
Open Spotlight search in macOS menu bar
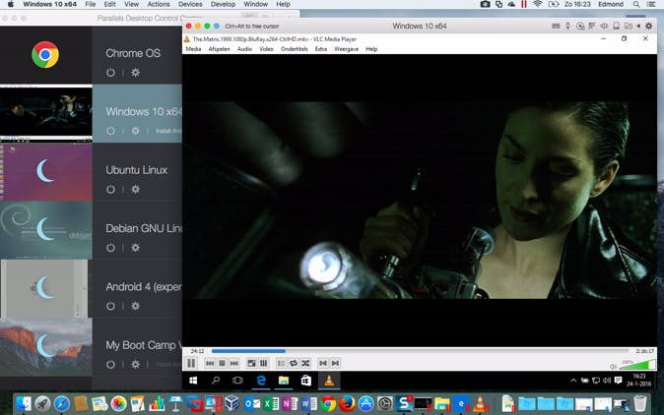tap(636, 4)
